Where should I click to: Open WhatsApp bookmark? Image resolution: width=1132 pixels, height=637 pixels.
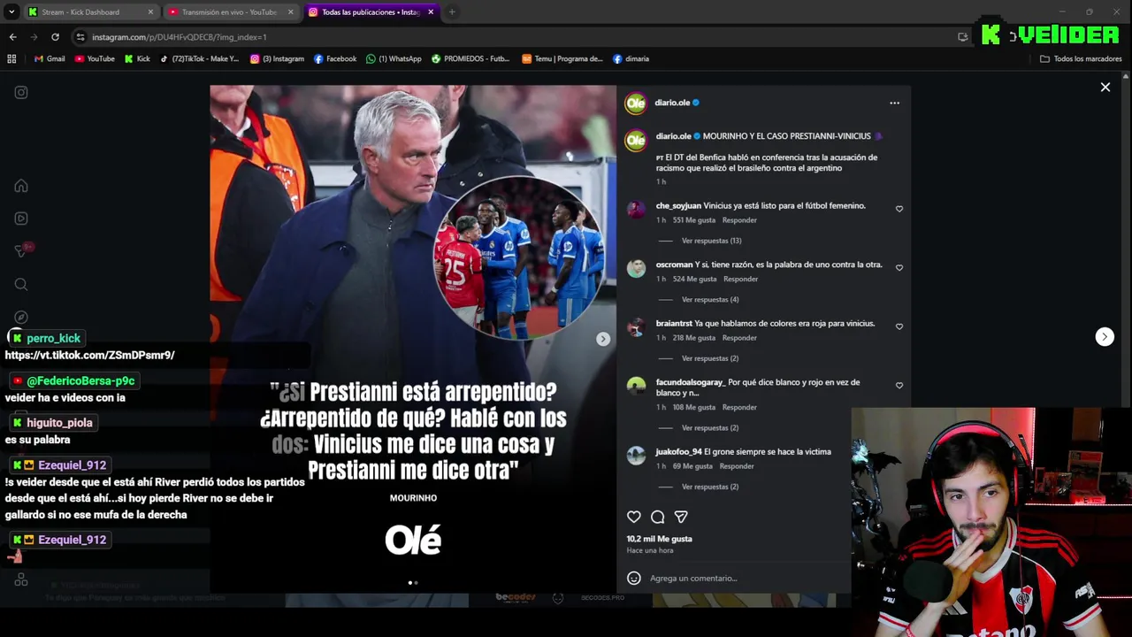coord(394,58)
